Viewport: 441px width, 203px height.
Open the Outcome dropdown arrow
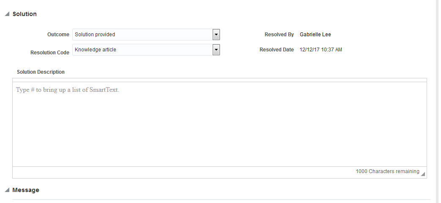click(216, 35)
